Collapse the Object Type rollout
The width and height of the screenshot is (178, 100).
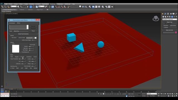click(169, 22)
